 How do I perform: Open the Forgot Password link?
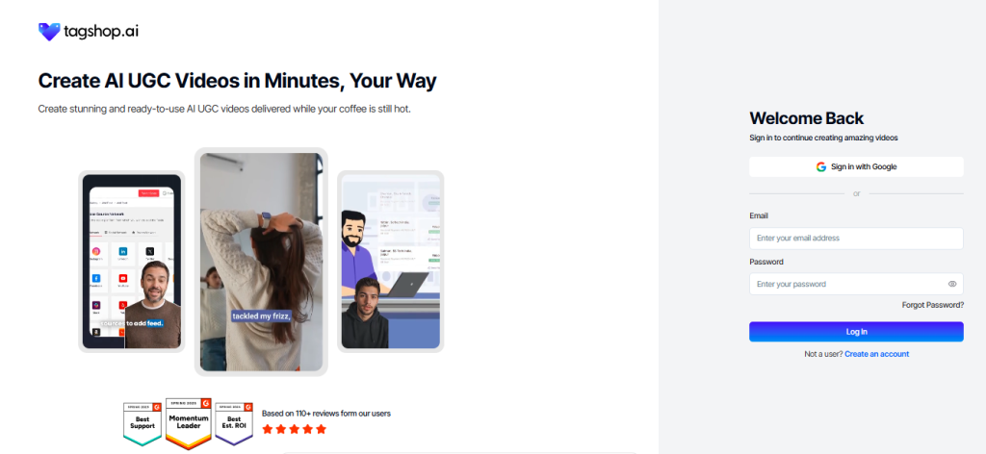click(932, 305)
